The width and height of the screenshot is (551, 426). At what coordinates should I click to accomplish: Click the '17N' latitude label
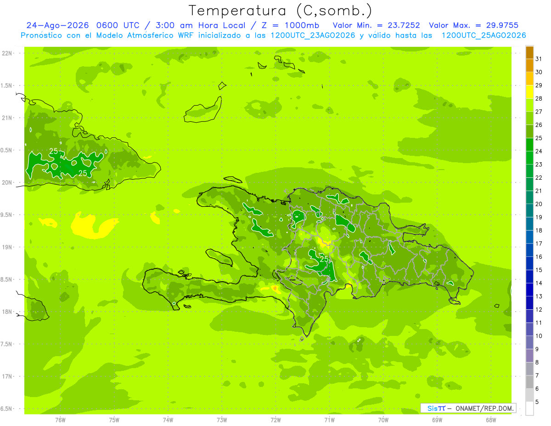coord(7,376)
